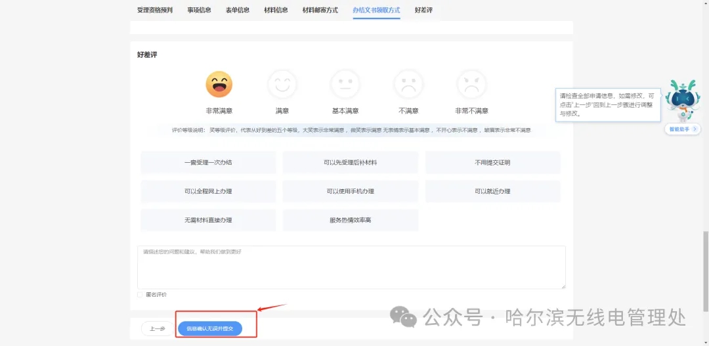Choose the 满意 smiling face rating
Screen dimensions: 709x346
pos(282,85)
